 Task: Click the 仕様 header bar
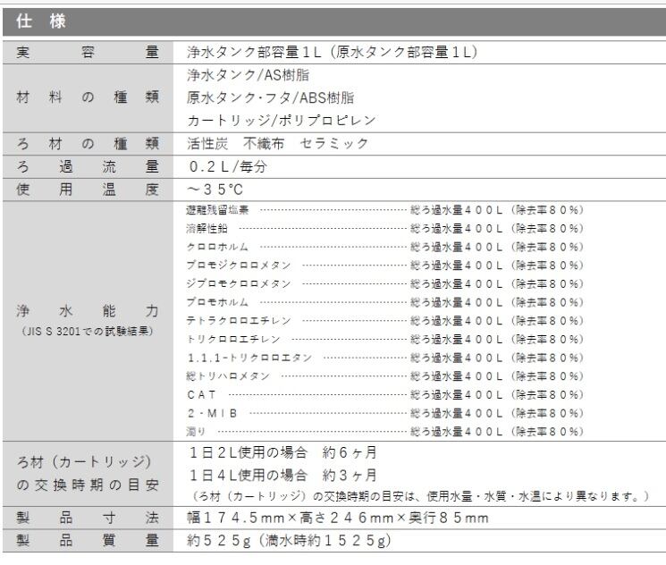[334, 21]
